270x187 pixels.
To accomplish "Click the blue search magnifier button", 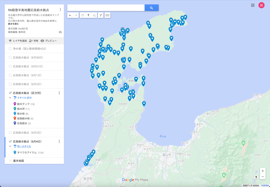I will 151,8.
